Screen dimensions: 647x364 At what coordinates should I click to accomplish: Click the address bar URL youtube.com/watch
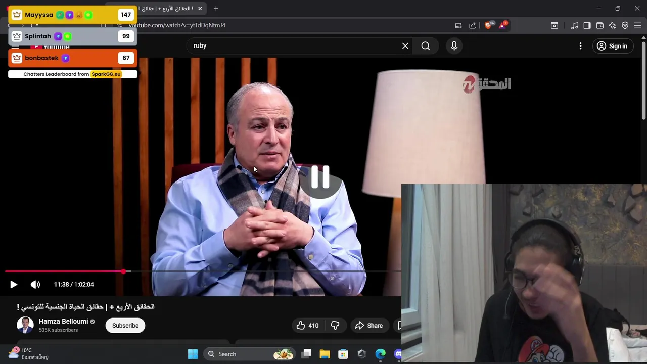[177, 25]
